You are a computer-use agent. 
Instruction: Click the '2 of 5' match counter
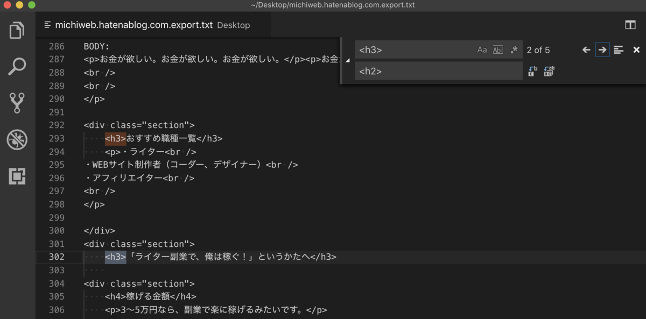[x=538, y=50]
